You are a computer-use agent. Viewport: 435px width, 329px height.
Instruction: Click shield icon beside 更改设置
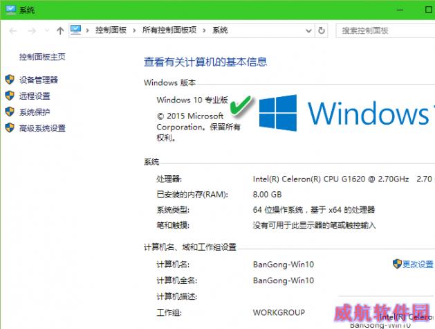click(x=397, y=264)
